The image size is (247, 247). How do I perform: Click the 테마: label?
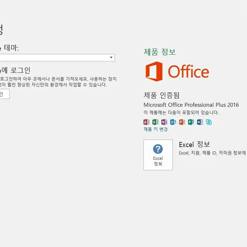click(11, 47)
